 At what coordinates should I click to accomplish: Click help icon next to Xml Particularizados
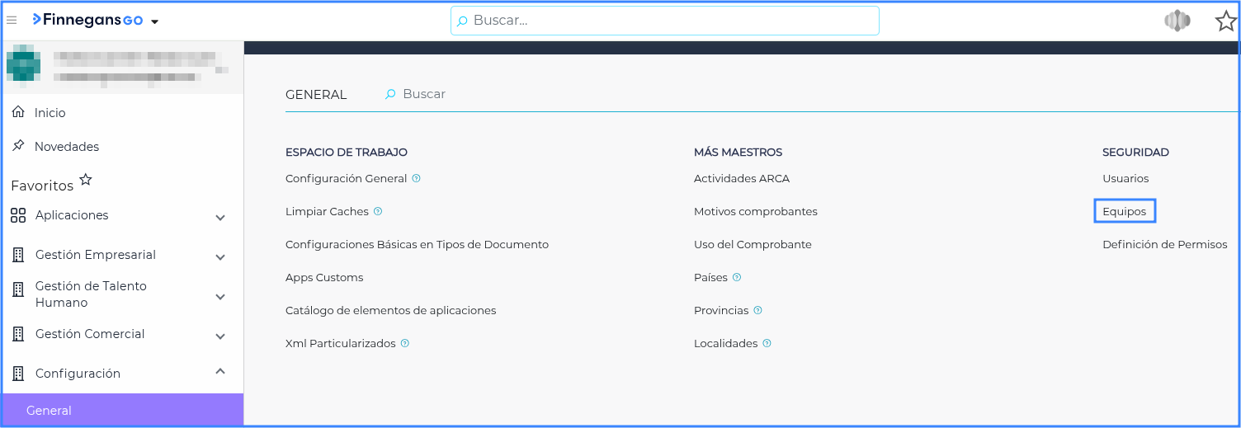pos(405,343)
